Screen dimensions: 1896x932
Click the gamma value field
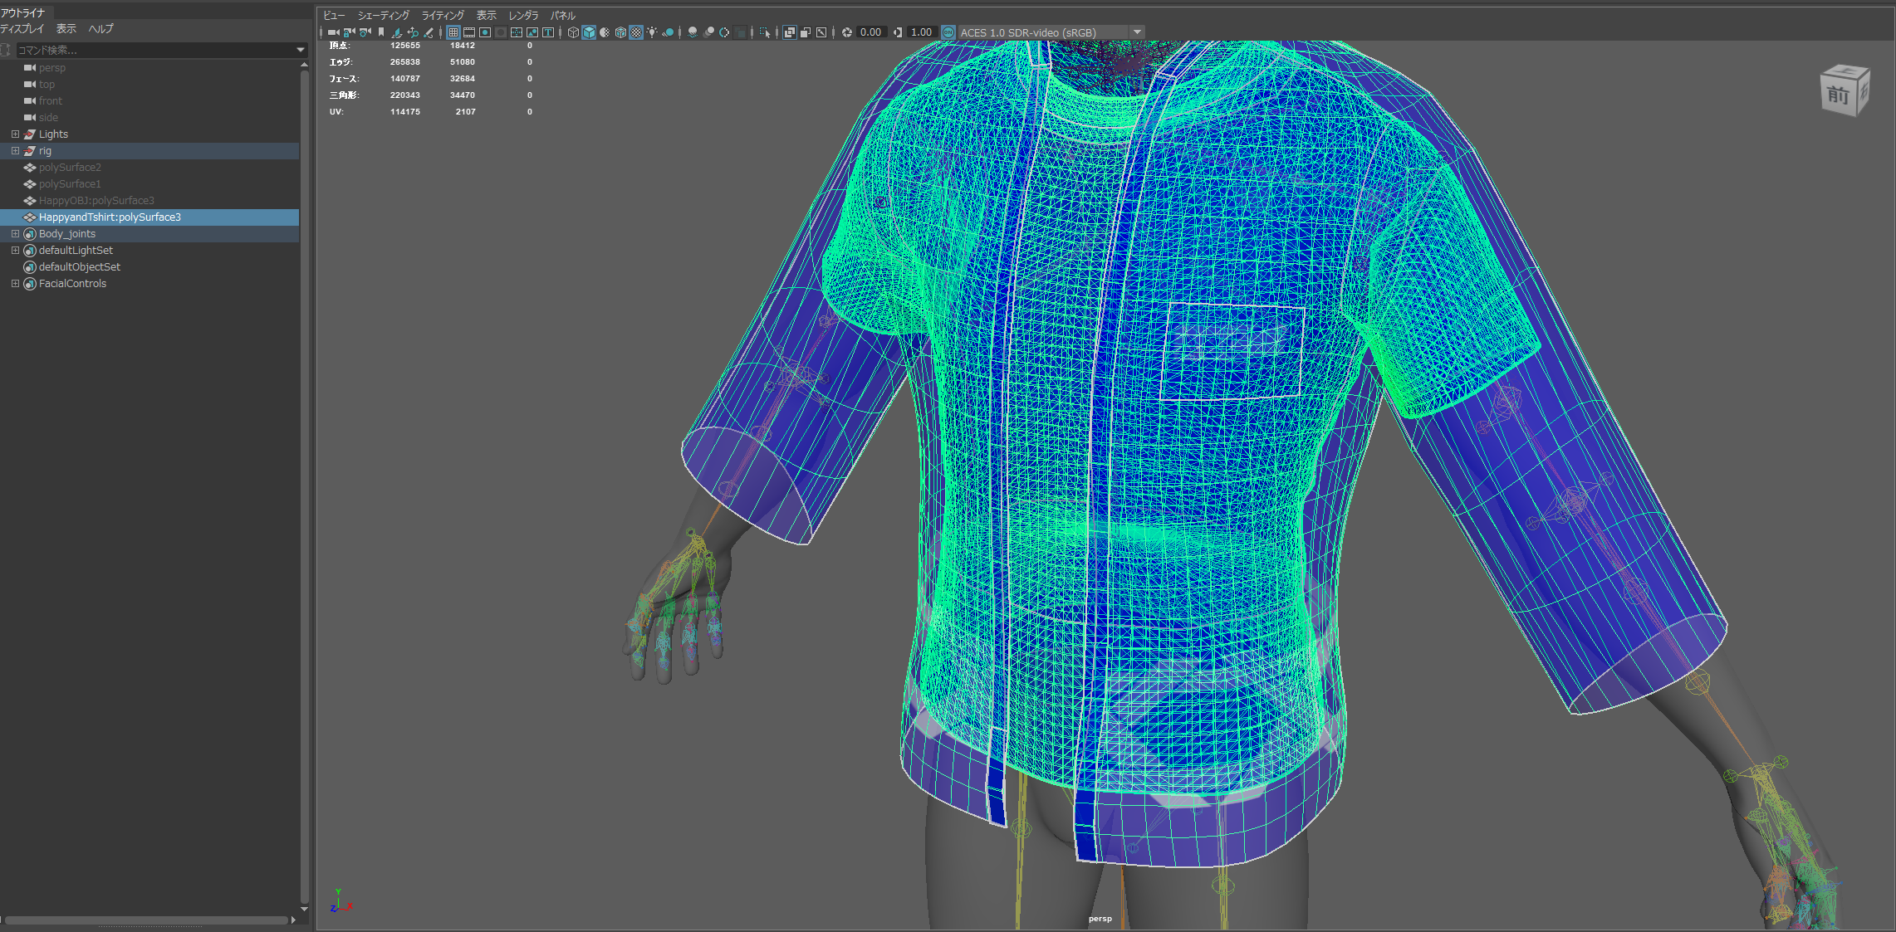point(921,32)
